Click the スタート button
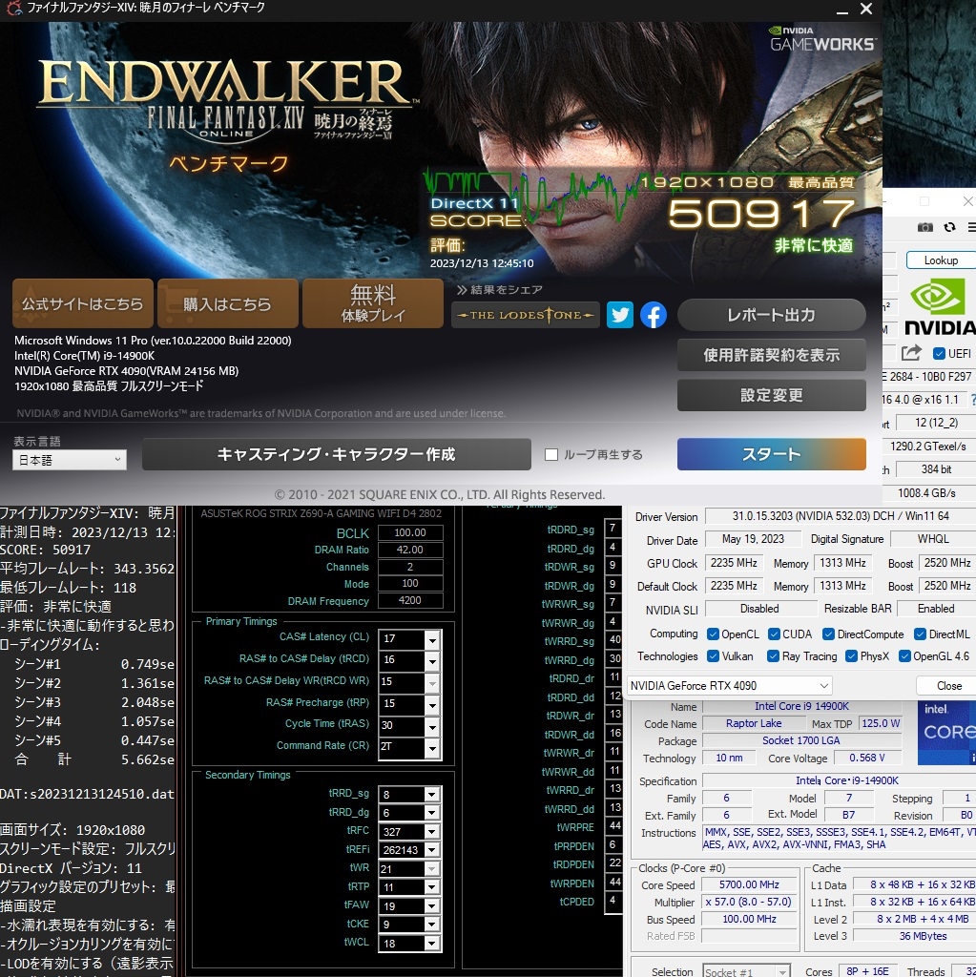This screenshot has width=976, height=977. (x=772, y=454)
